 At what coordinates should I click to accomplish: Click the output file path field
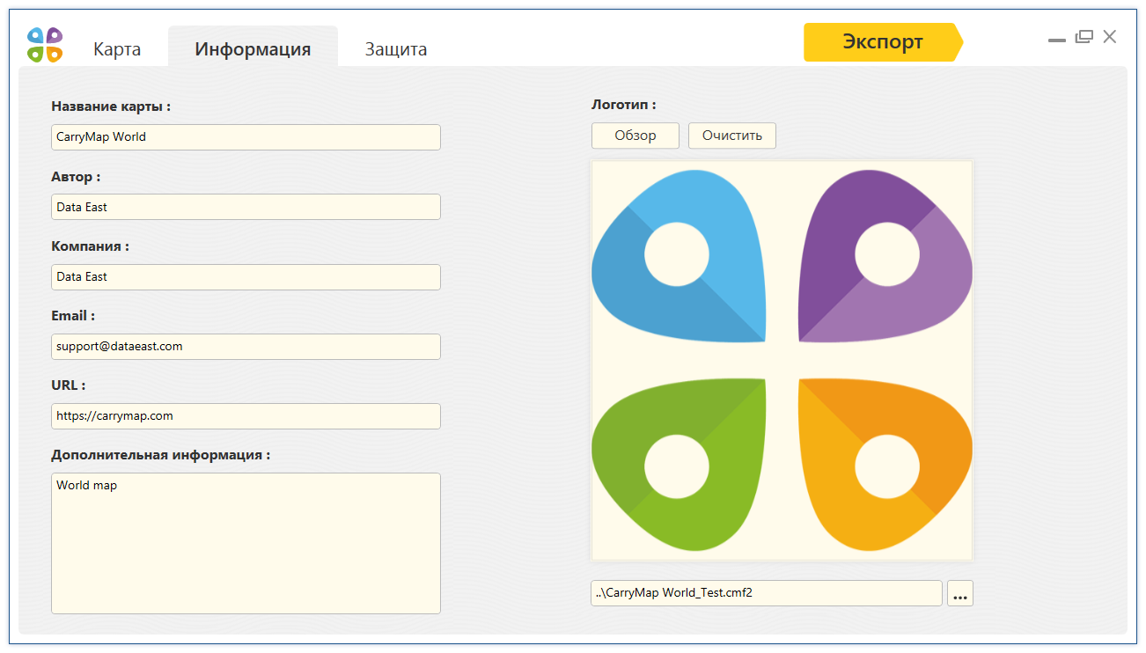pyautogui.click(x=767, y=593)
